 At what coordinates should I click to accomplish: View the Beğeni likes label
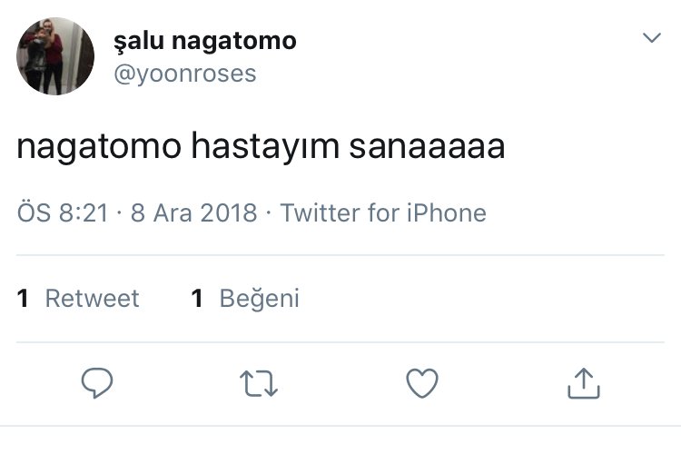click(259, 298)
